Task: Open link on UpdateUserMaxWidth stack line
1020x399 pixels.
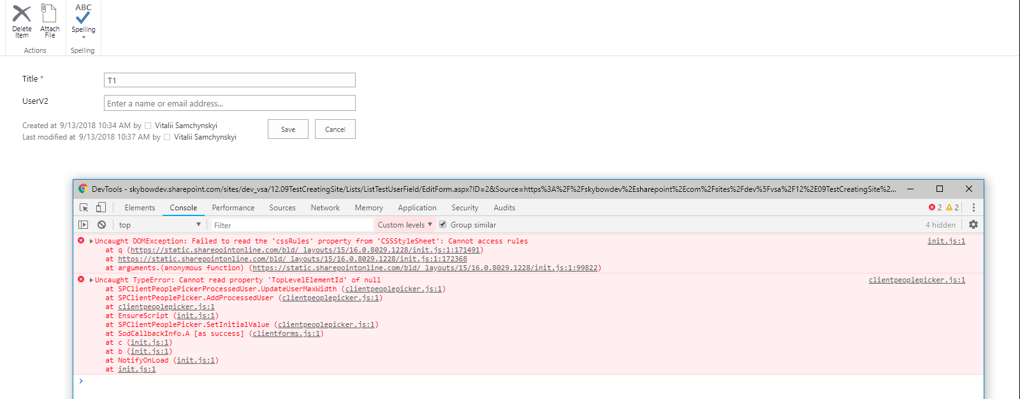Action: point(393,289)
